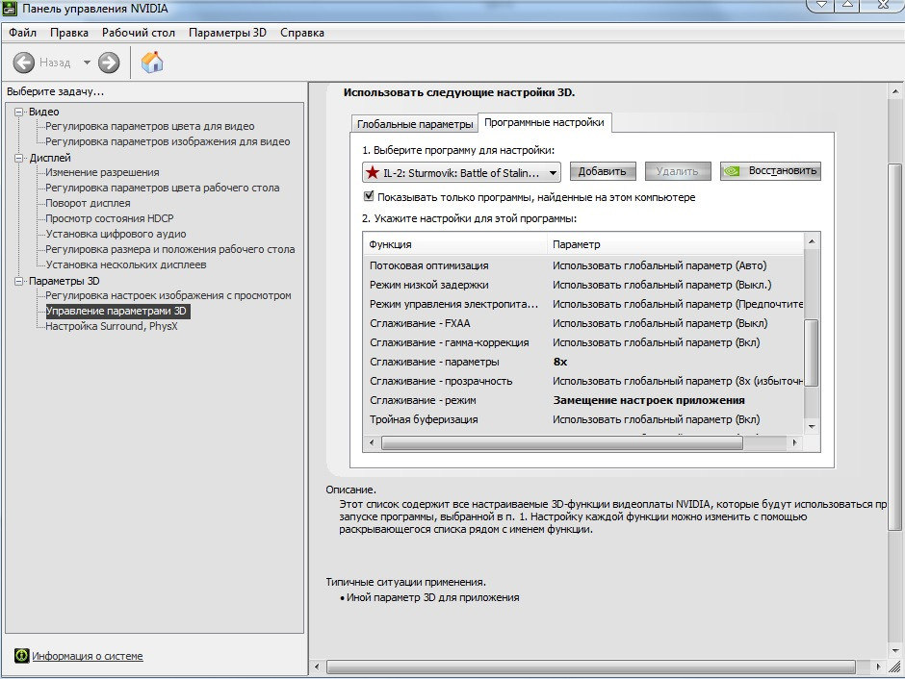The height and width of the screenshot is (679, 905).
Task: Select Регулировка настроек изображения с просмотром
Action: click(x=168, y=295)
